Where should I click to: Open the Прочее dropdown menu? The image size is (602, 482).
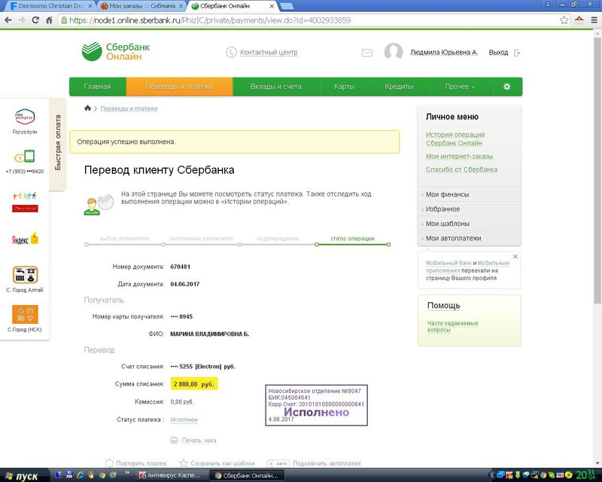point(460,87)
